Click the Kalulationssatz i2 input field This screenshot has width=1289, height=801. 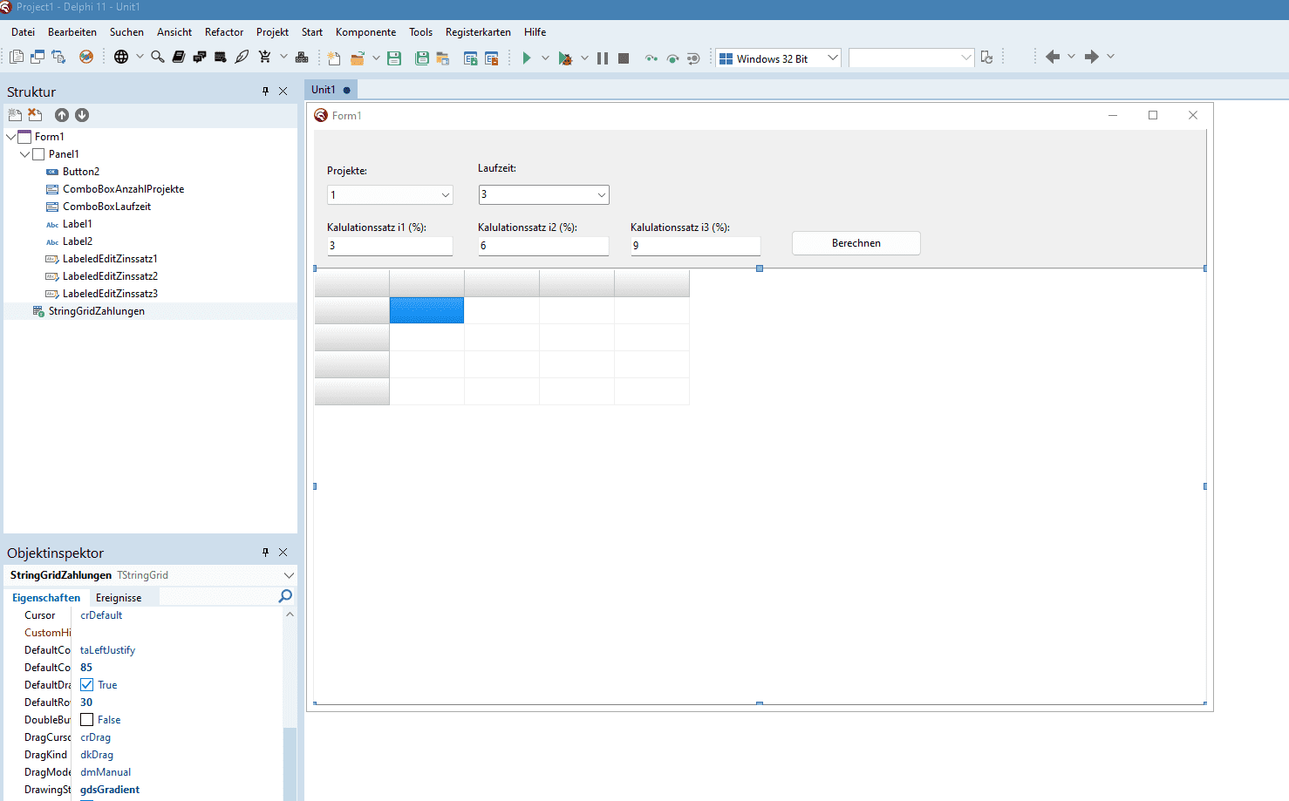(x=543, y=246)
